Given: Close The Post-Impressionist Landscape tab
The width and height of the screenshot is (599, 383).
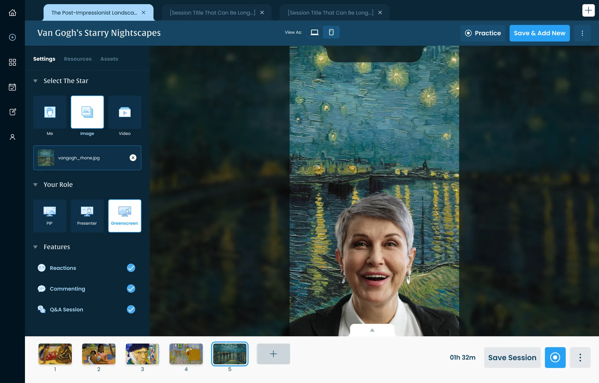Looking at the screenshot, I should point(143,13).
